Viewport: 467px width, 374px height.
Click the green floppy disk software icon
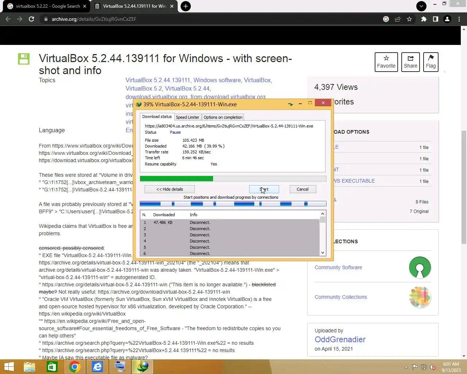[x=24, y=59]
